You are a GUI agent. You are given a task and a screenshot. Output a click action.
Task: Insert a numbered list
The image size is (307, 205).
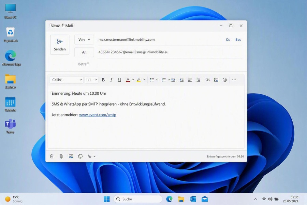coord(164,80)
